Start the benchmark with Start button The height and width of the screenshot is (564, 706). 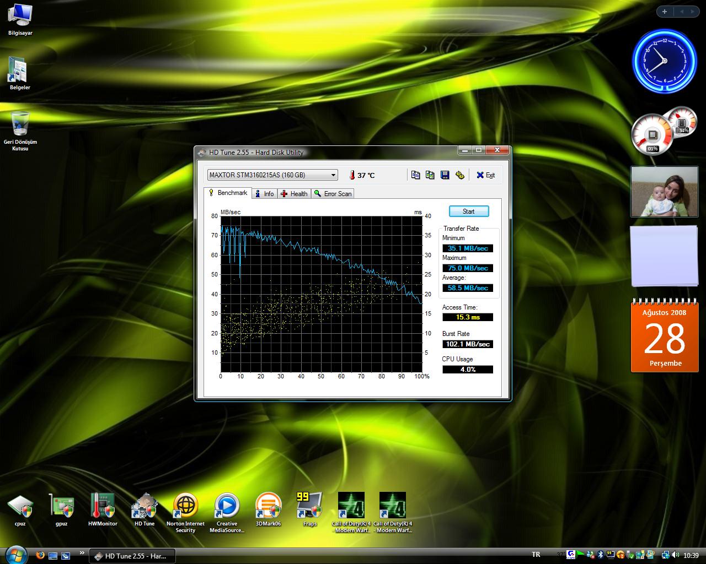[x=469, y=211]
